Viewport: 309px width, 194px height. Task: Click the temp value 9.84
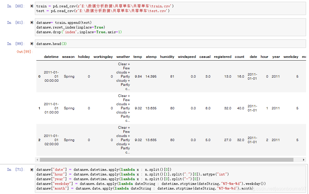[138, 76]
